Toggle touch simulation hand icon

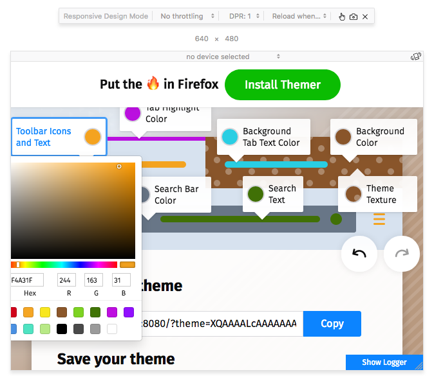point(342,17)
